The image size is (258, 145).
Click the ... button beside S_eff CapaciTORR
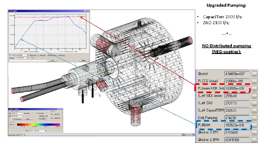[x=254, y=110]
